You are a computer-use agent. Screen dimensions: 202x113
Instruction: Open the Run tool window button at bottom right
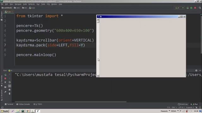194,104
